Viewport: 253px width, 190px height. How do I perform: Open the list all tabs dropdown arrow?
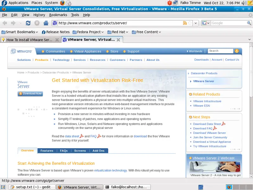(x=250, y=39)
